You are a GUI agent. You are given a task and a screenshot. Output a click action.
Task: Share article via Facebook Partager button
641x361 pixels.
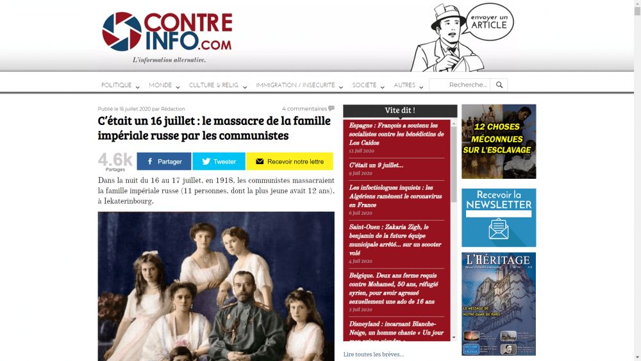[164, 162]
